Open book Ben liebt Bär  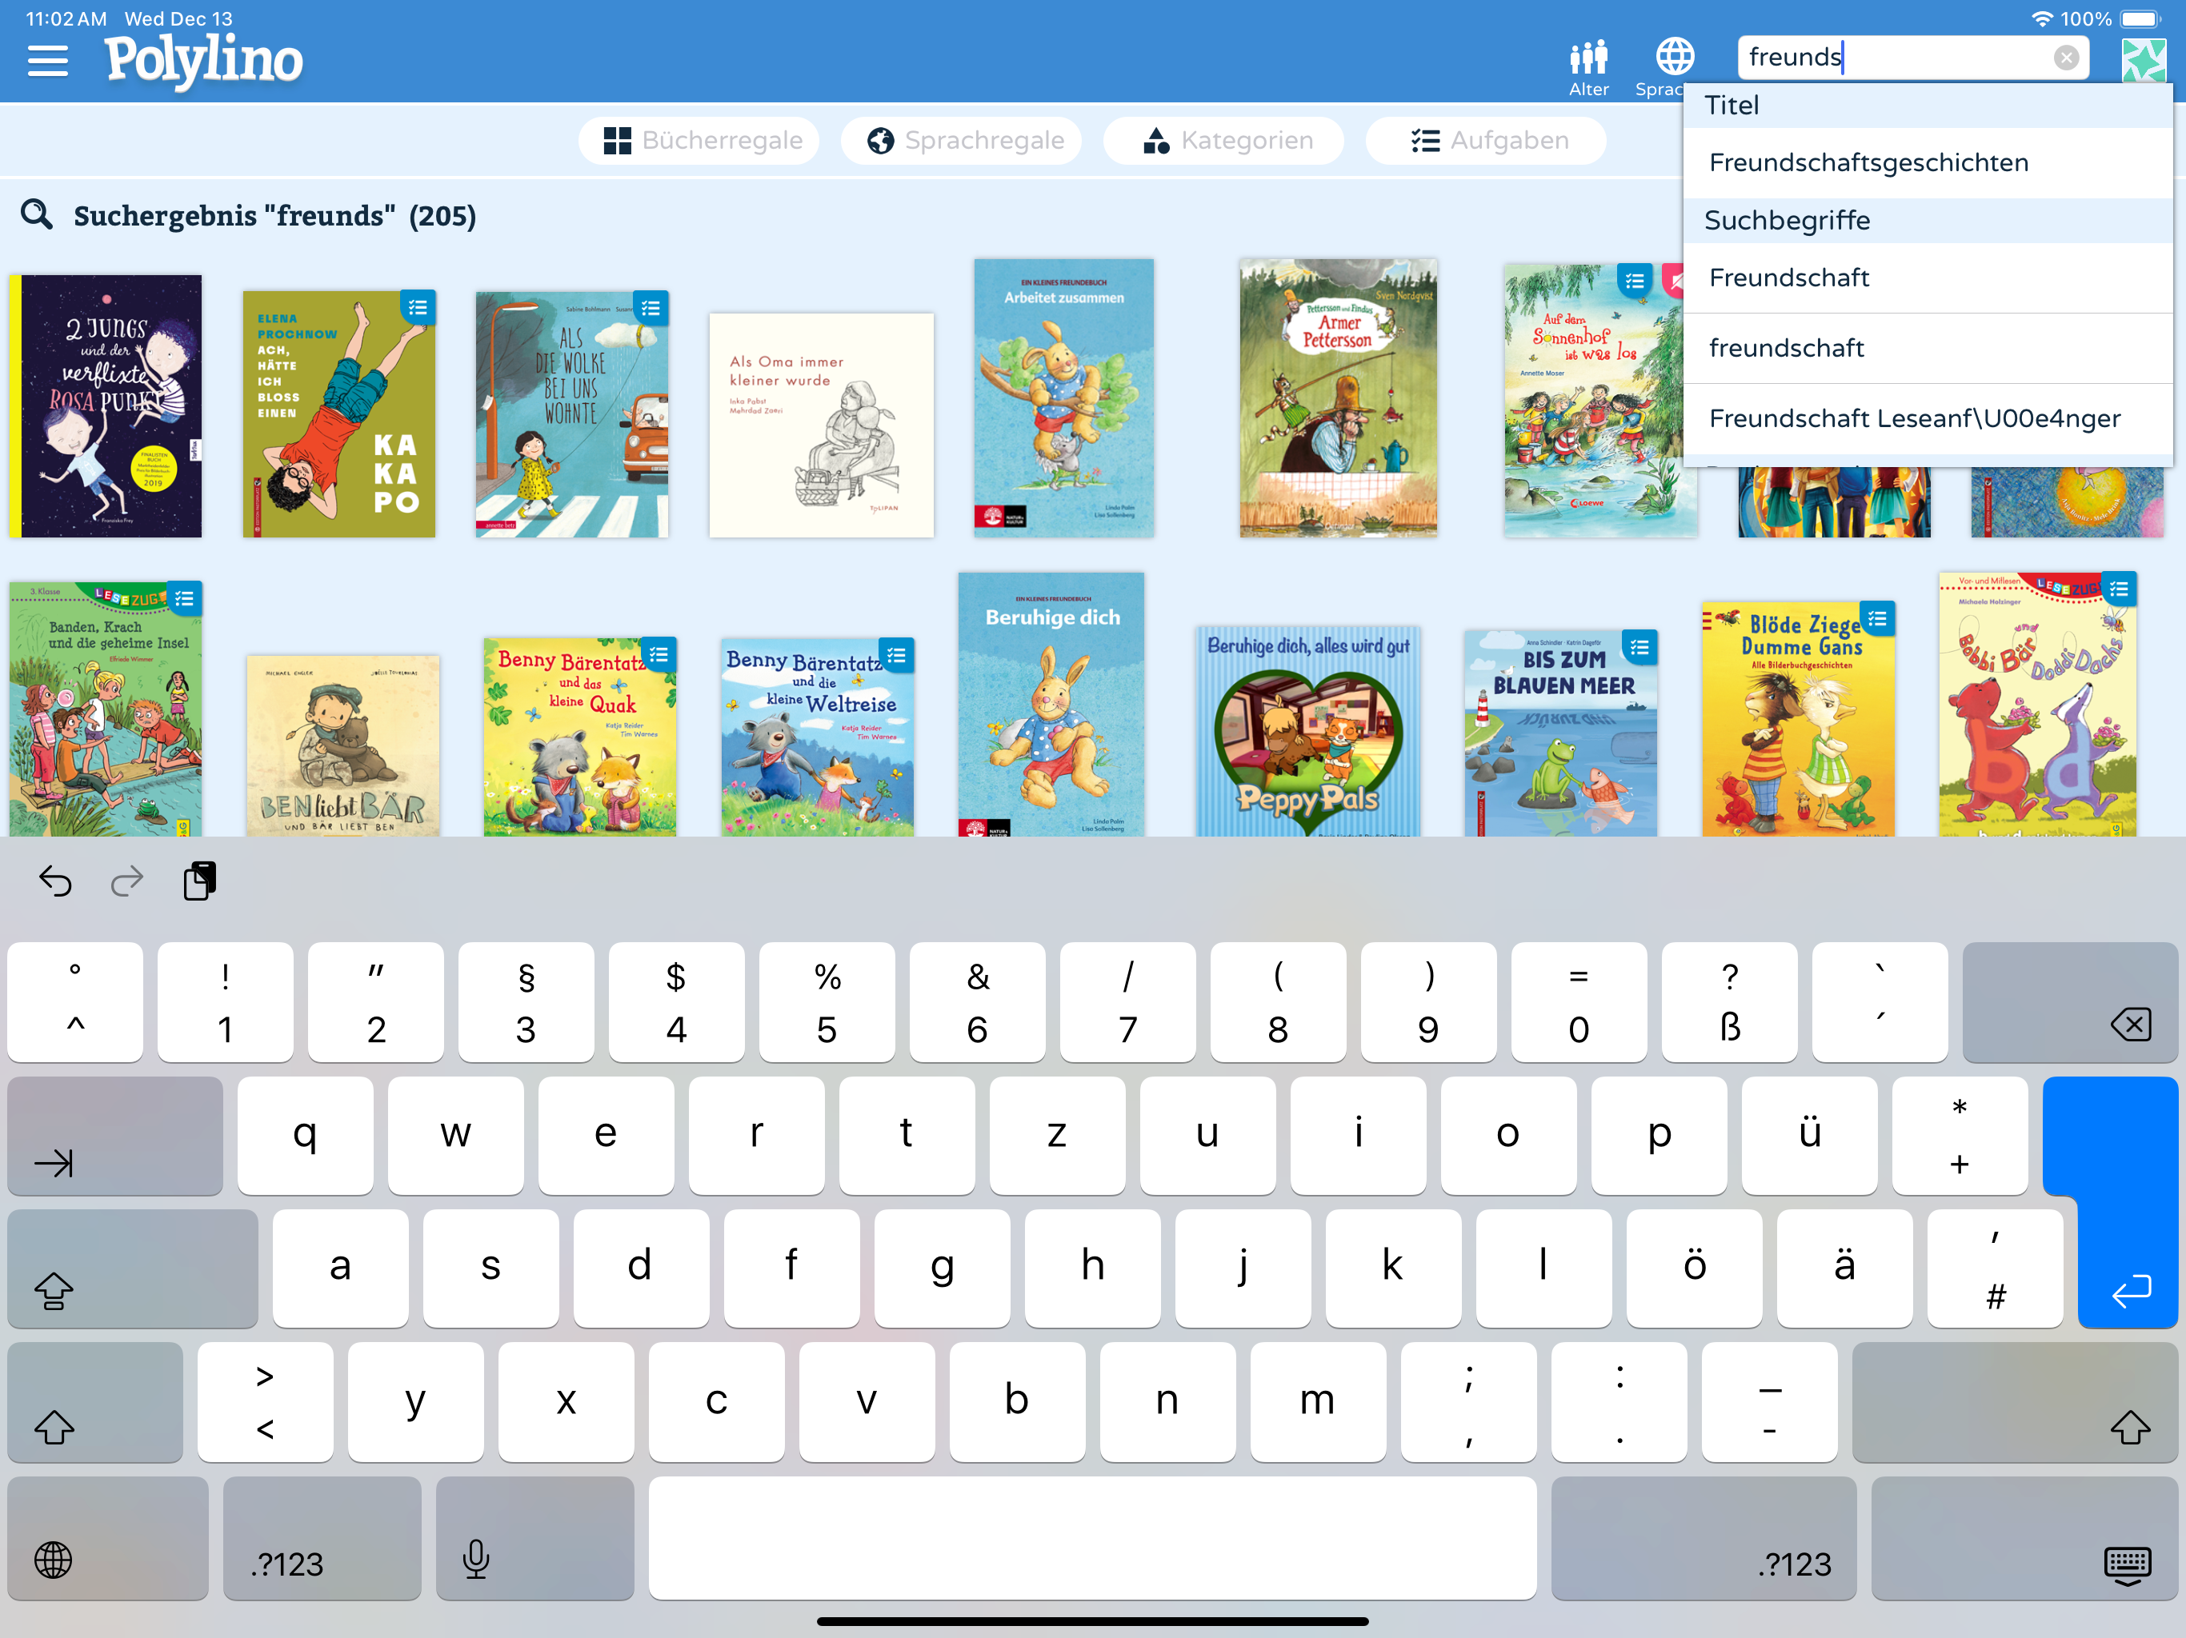tap(343, 746)
